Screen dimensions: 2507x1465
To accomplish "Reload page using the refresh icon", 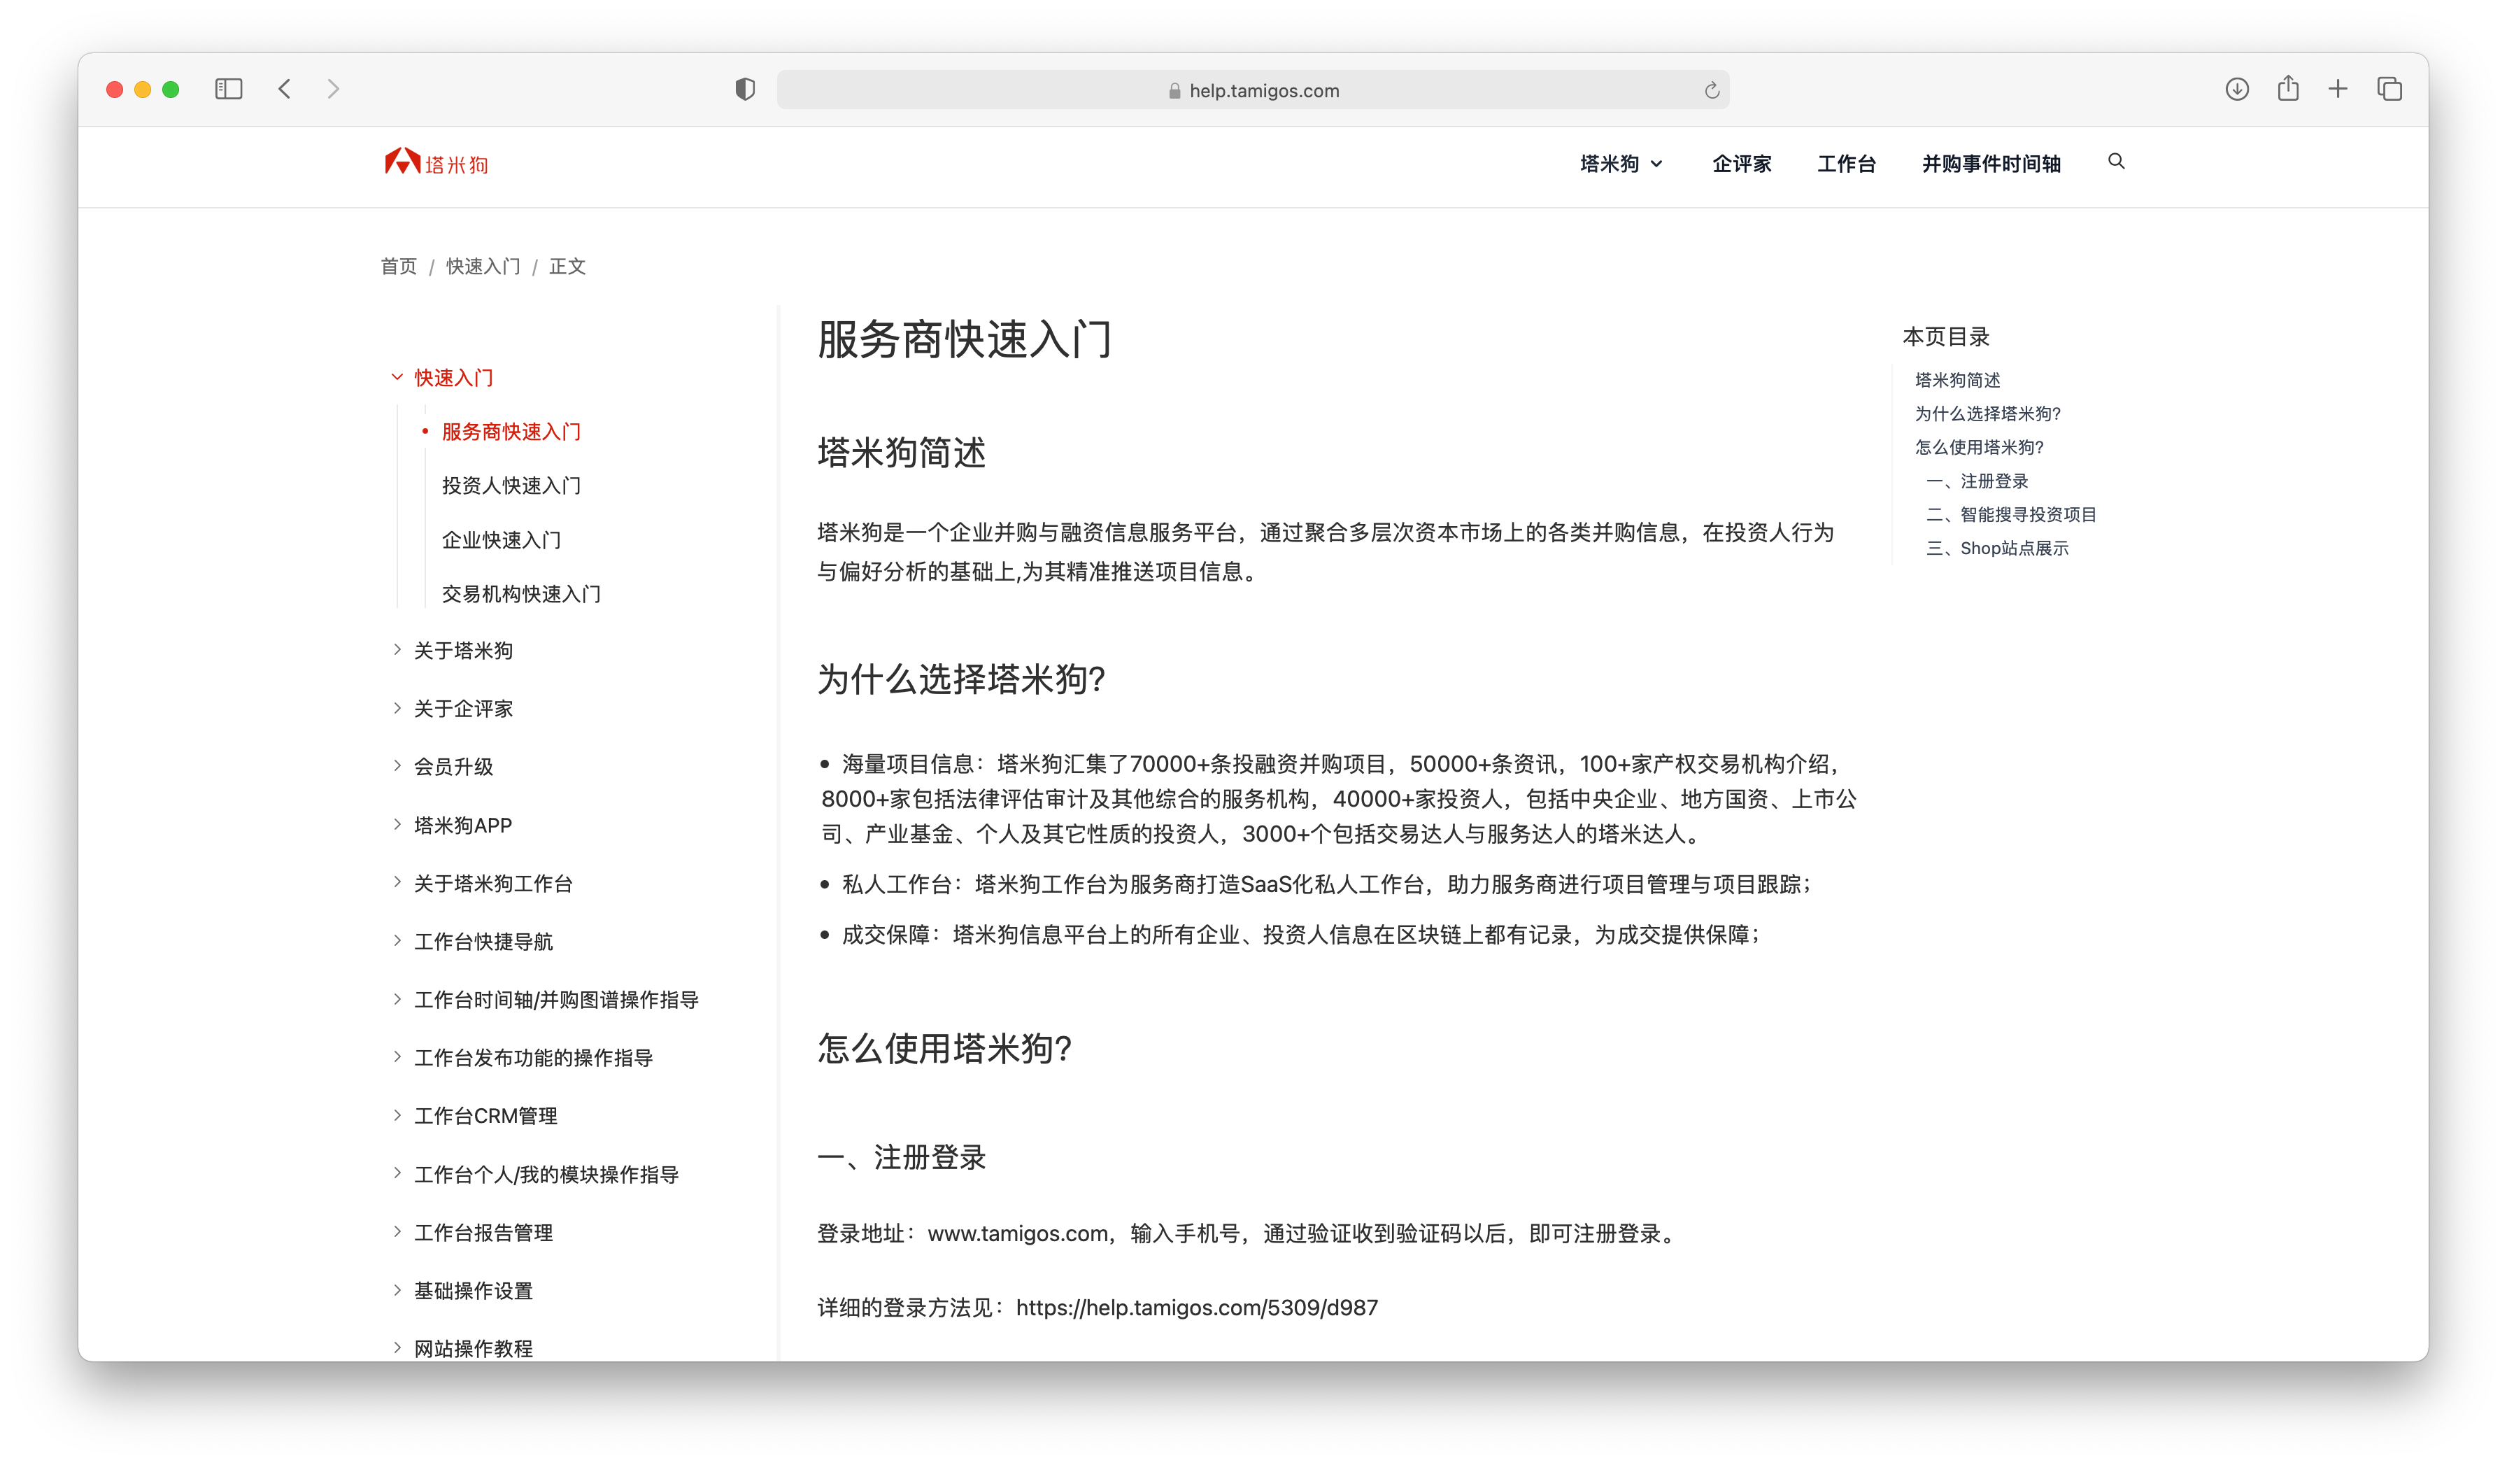I will click(x=1711, y=90).
